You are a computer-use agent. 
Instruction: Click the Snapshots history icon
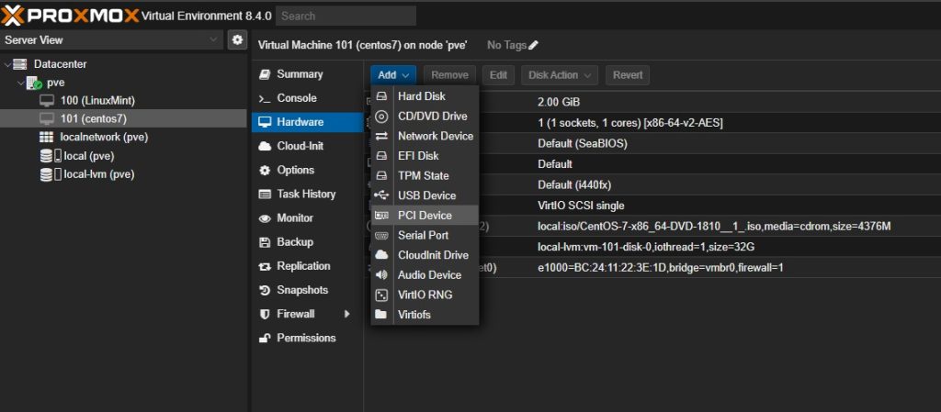tap(265, 290)
